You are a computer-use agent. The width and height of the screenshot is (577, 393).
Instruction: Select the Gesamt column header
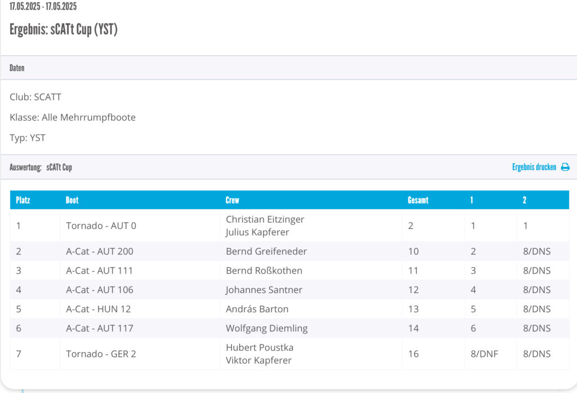click(x=418, y=200)
